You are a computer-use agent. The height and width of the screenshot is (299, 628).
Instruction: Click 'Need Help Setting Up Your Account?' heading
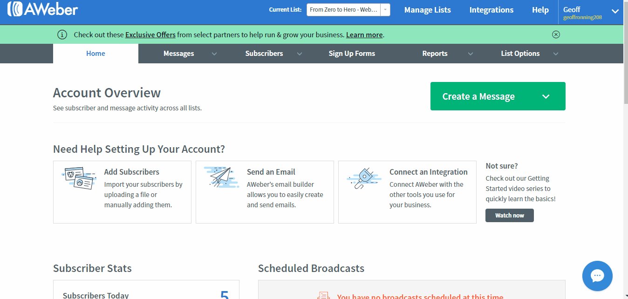(139, 149)
